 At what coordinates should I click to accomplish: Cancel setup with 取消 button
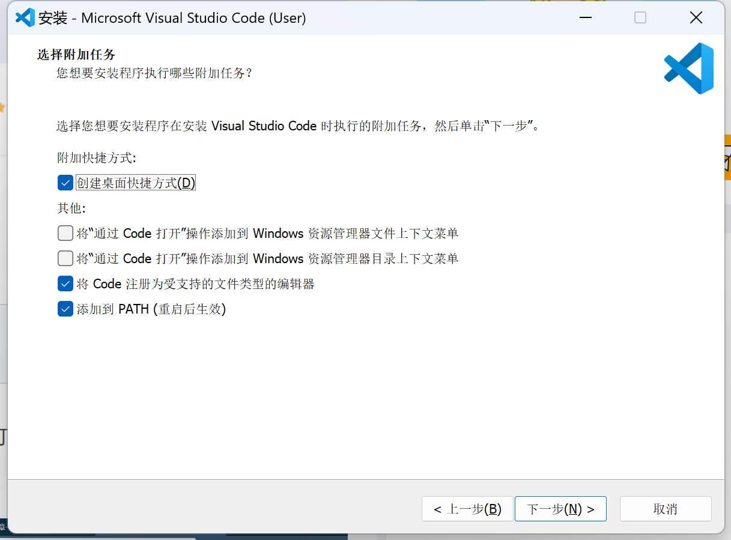point(666,509)
